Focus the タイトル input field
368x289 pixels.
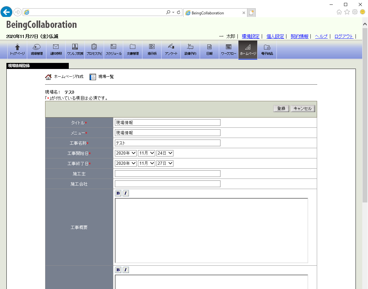click(x=168, y=123)
